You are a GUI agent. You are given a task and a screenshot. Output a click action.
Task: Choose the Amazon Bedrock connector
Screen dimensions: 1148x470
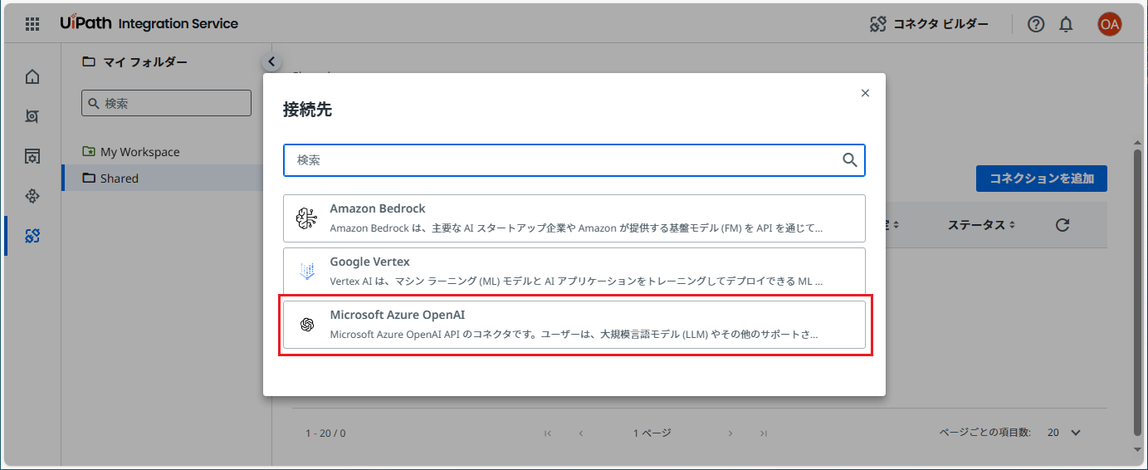tap(574, 218)
